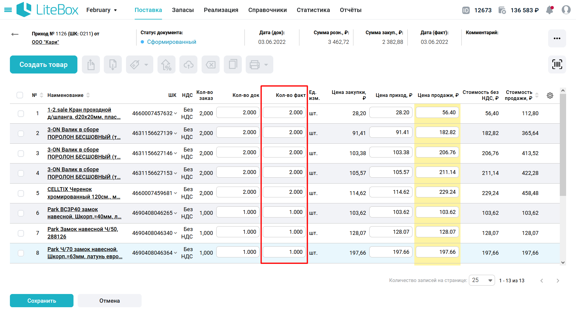Open the hamburger menu

point(8,10)
